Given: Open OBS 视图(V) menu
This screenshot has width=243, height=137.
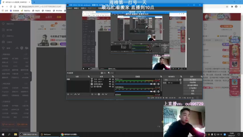Looking at the screenshot, I should coord(83,8).
